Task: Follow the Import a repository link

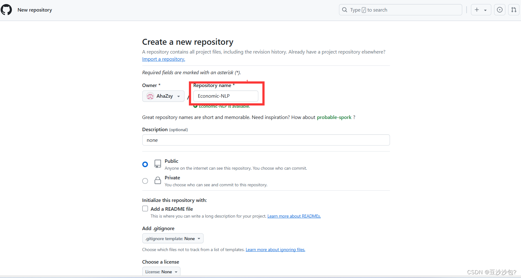Action: (164, 59)
